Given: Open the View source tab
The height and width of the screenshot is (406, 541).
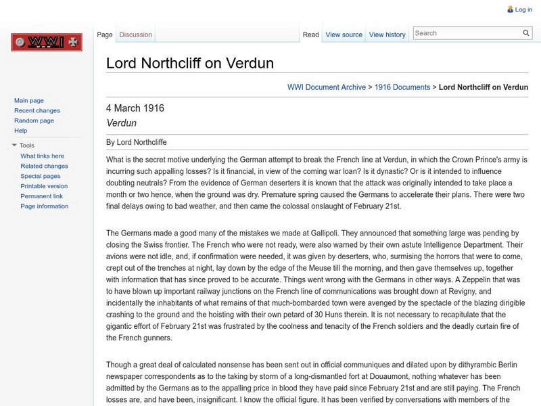Looking at the screenshot, I should 344,34.
